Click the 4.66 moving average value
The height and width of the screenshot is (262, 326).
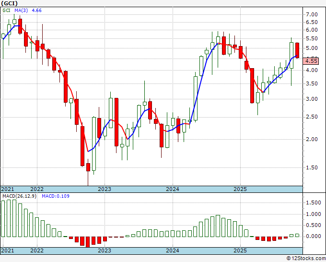36,11
